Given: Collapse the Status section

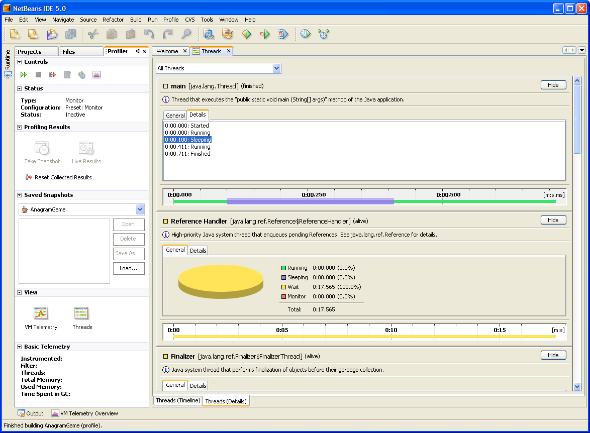Looking at the screenshot, I should tap(19, 88).
